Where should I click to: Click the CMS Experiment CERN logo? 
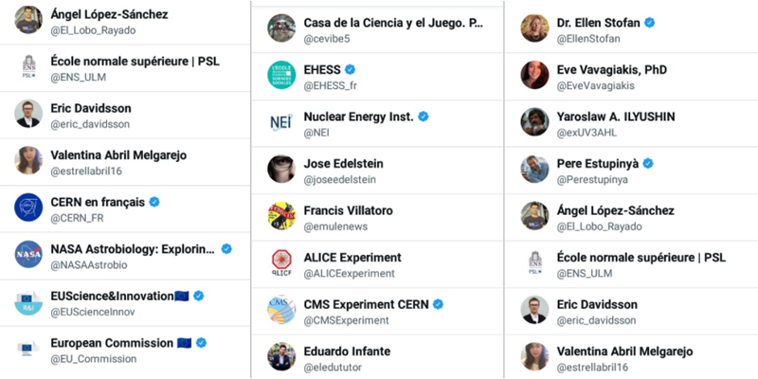point(281,310)
